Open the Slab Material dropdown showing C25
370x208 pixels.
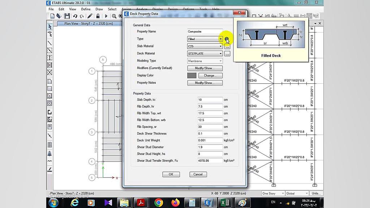point(205,46)
